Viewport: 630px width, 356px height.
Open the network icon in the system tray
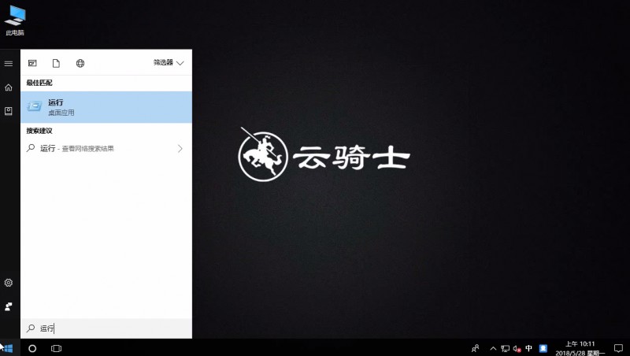click(505, 348)
